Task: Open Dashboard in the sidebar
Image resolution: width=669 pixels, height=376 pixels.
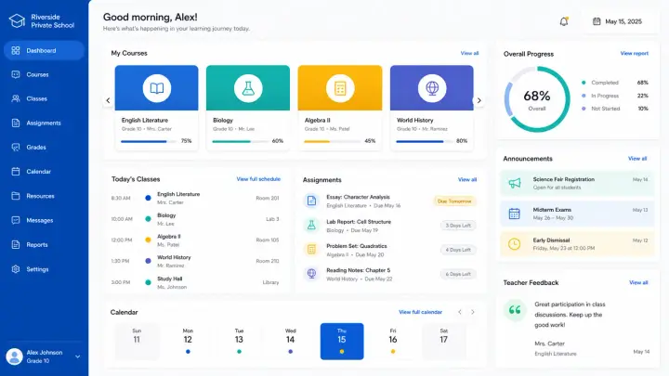Action: click(x=44, y=50)
